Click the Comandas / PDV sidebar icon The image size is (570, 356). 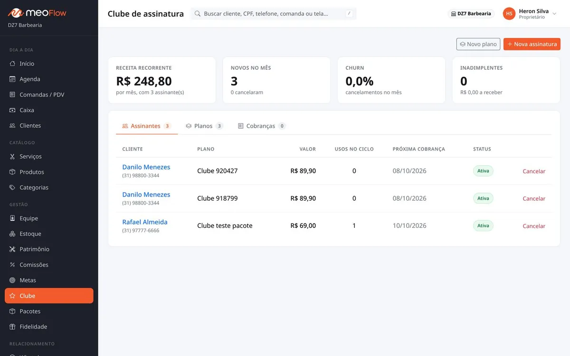pos(12,94)
